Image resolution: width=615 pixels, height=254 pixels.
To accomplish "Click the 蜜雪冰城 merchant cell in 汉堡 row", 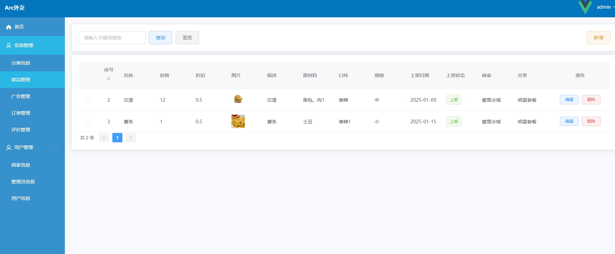I will click(x=491, y=100).
